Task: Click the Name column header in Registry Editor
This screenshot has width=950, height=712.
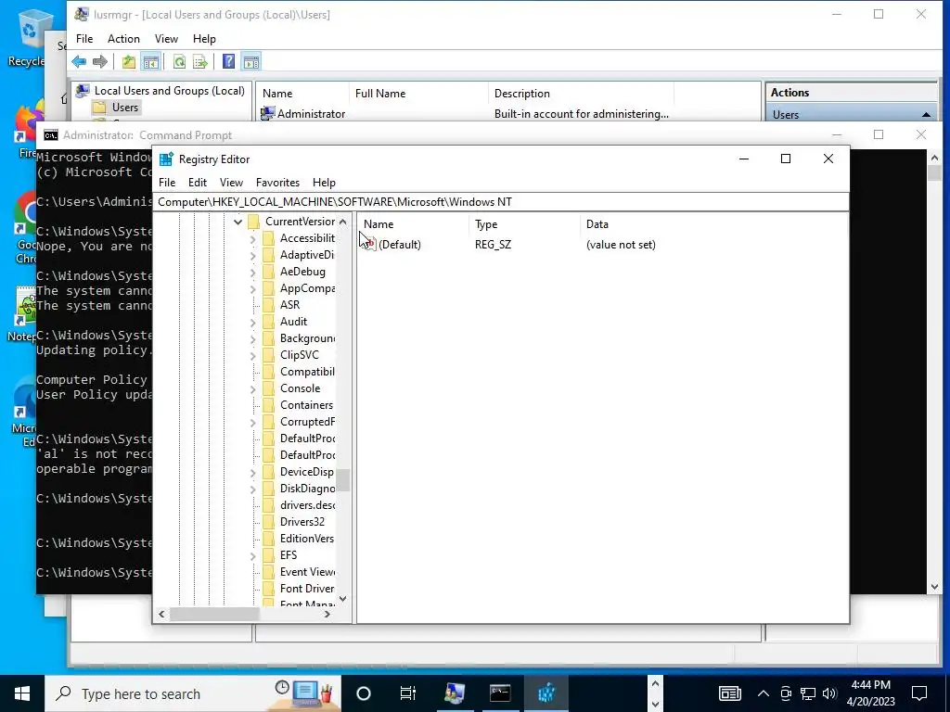Action: tap(413, 224)
